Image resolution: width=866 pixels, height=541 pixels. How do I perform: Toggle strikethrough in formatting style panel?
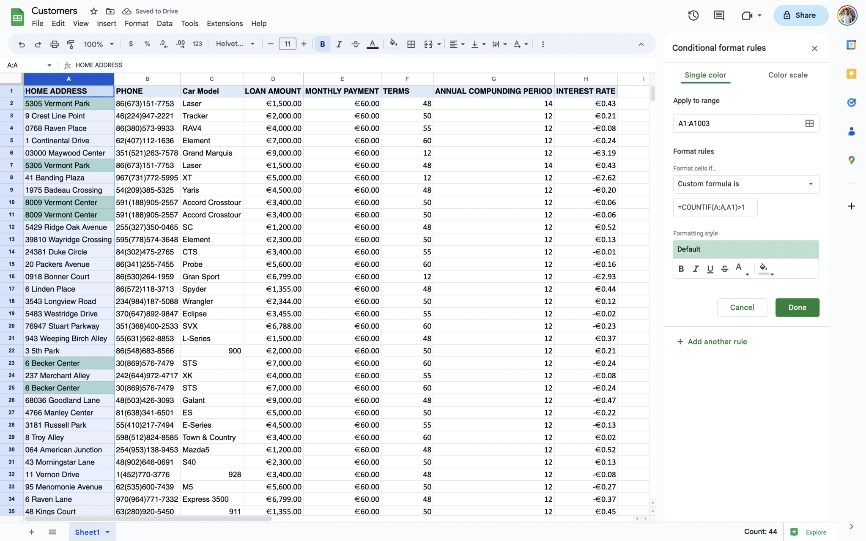tap(724, 269)
